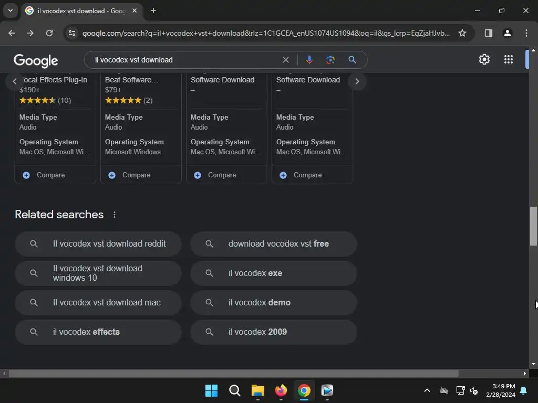
Task: Click scrollbar down arrow
Action: point(533,364)
